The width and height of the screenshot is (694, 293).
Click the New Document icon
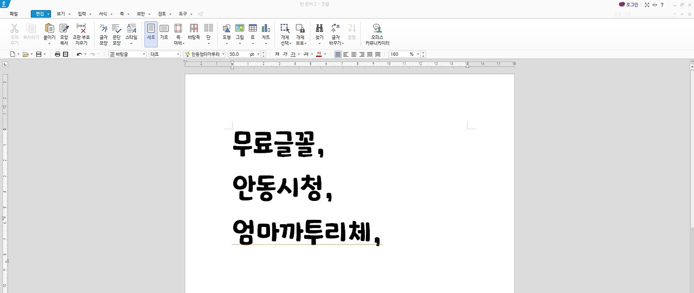coord(13,54)
